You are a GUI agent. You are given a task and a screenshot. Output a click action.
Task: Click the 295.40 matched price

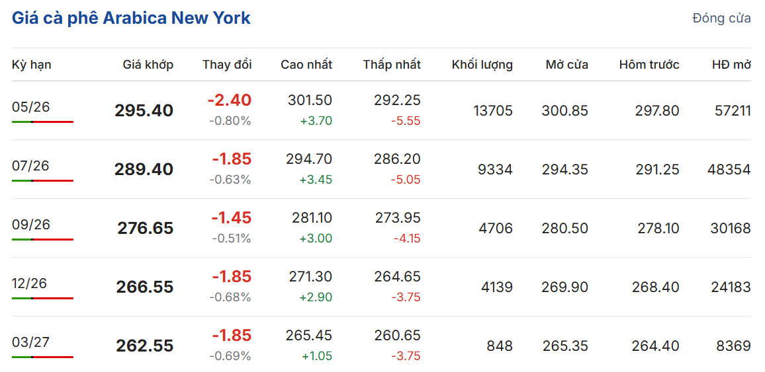coord(144,110)
